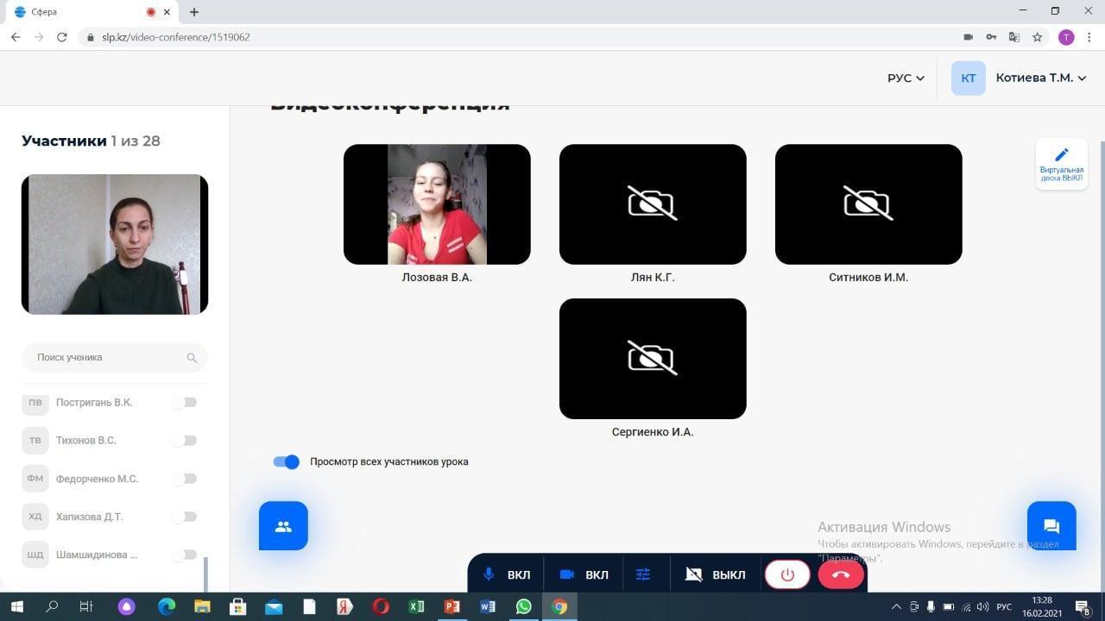Show hidden icons in the system tray

(896, 607)
